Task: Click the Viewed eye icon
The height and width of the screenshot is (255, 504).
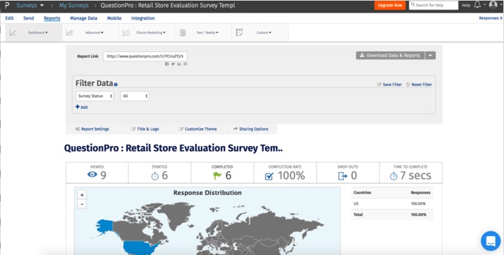Action: [x=92, y=175]
